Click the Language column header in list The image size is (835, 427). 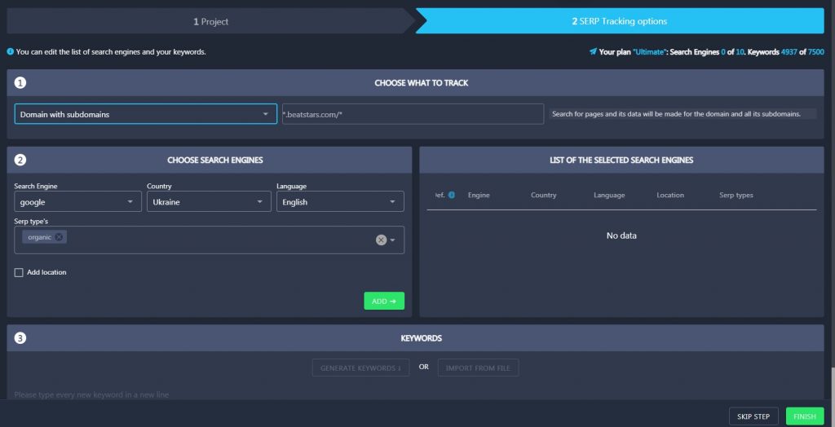click(609, 195)
